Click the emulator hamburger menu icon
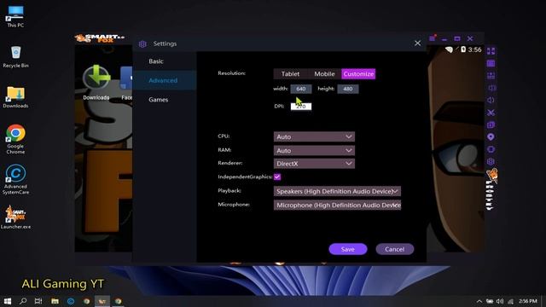Screen dimensions: 546x307 click(x=433, y=38)
